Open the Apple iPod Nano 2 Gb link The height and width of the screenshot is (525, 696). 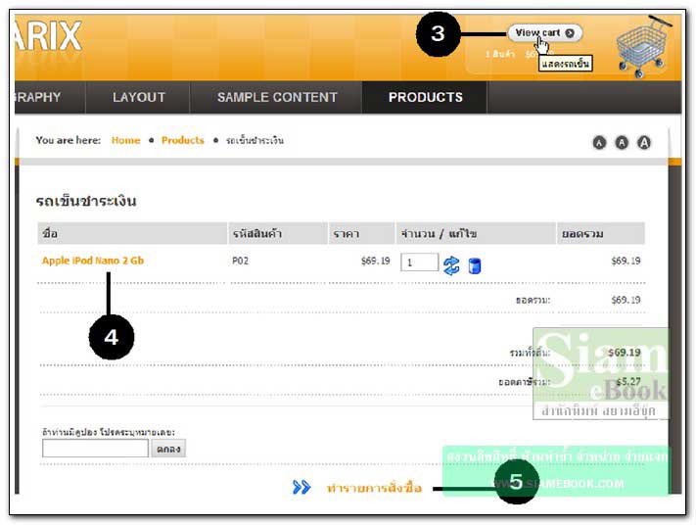(x=93, y=261)
